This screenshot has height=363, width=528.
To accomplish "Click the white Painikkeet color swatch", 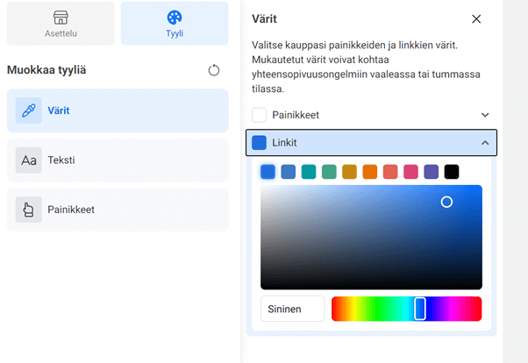I will (x=259, y=115).
